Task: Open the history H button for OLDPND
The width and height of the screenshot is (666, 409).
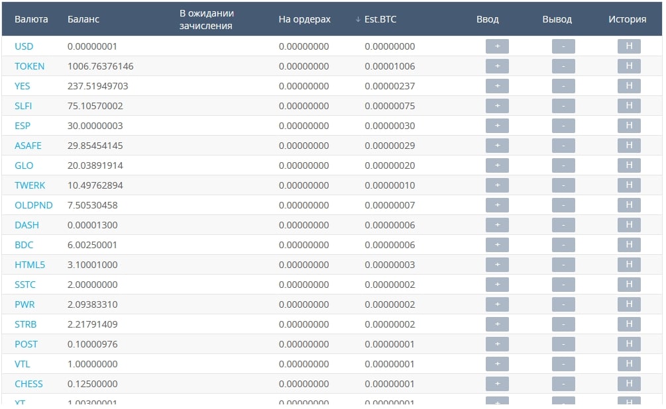Action: pos(629,205)
